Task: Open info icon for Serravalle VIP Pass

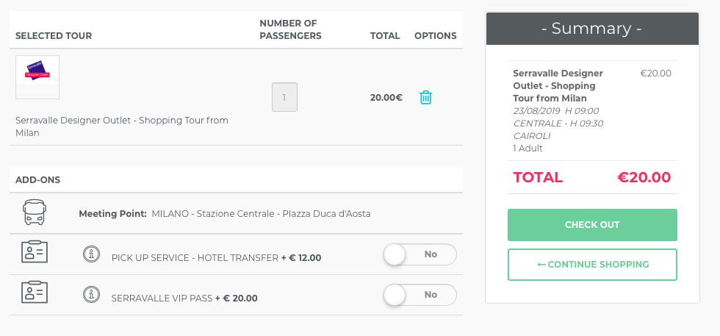Action: point(91,294)
